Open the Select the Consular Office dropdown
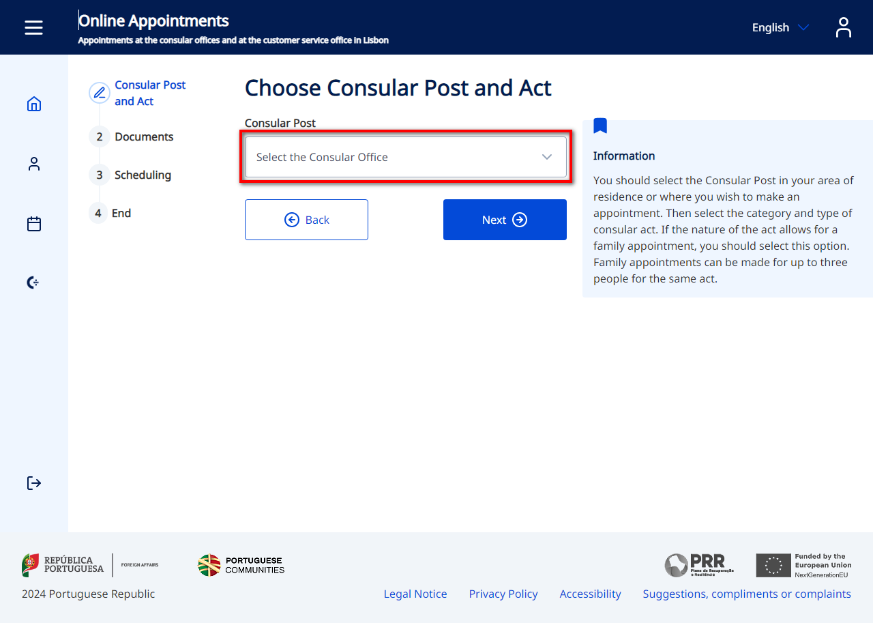This screenshot has width=873, height=623. 405,157
